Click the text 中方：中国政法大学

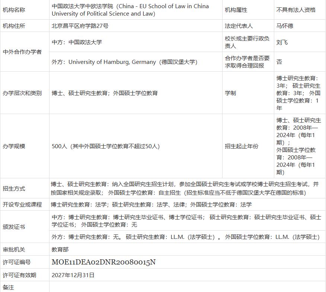(77, 42)
